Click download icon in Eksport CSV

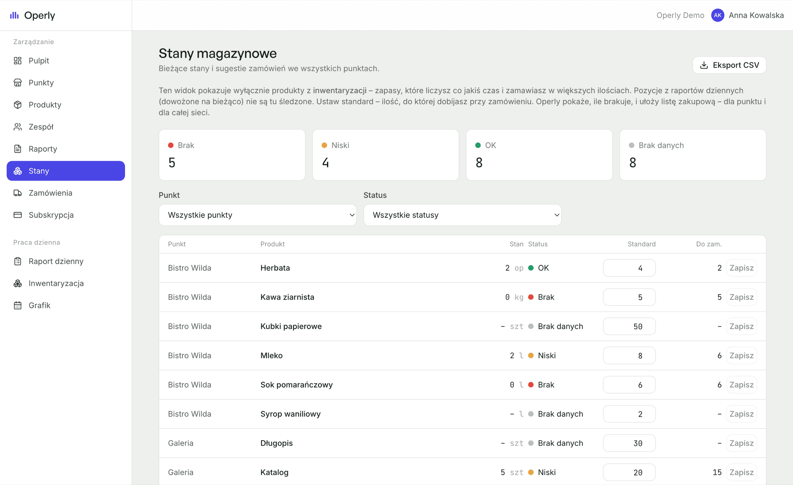(x=704, y=65)
